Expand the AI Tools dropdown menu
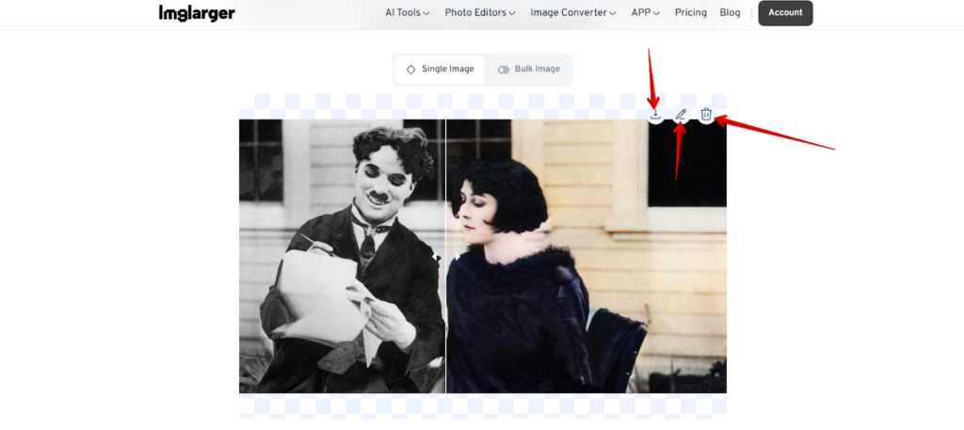The image size is (964, 430). (408, 13)
